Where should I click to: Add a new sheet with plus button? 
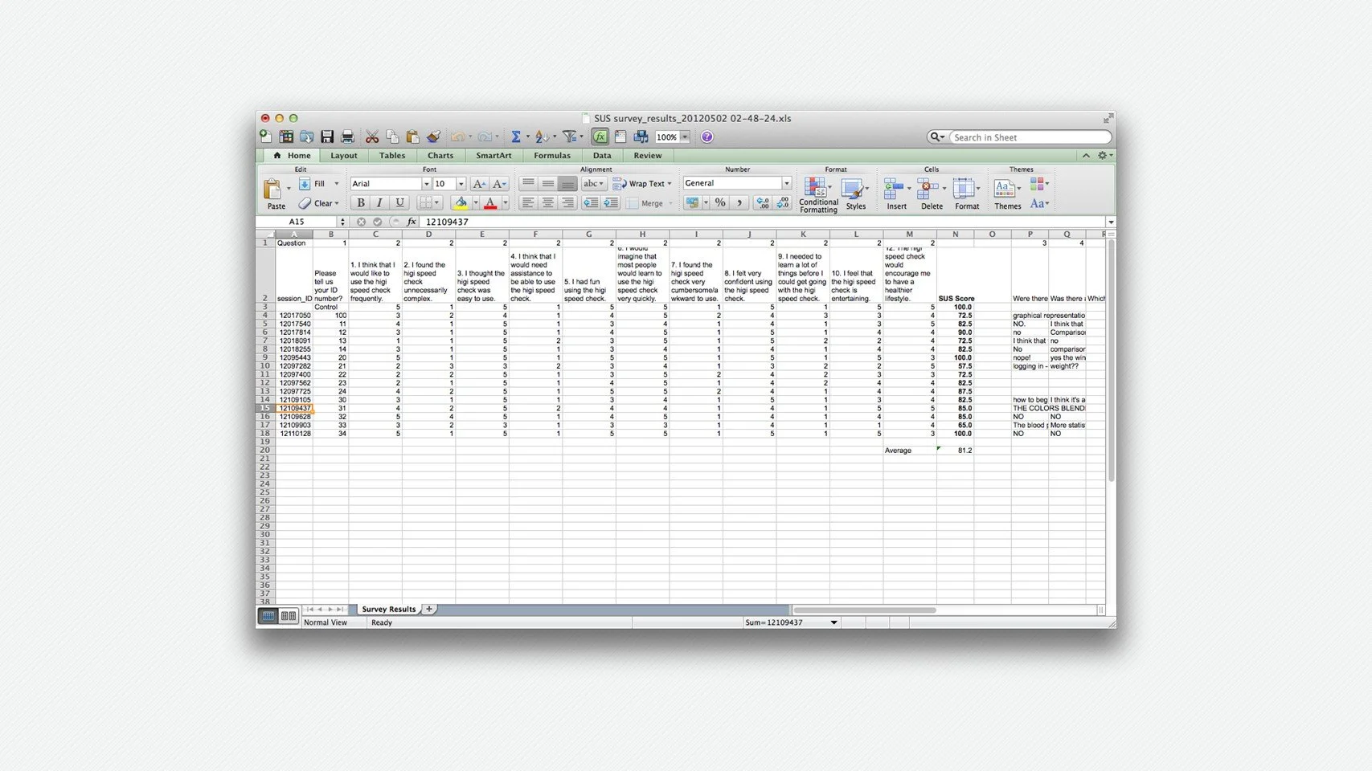(x=429, y=610)
